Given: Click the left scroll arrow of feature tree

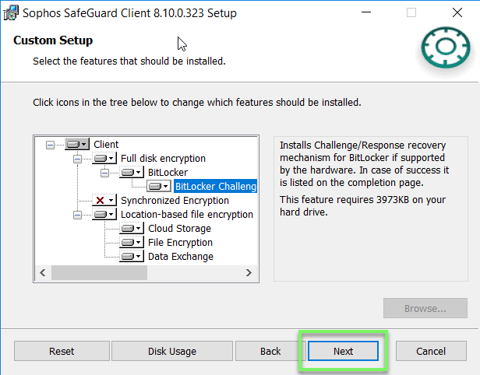Looking at the screenshot, I should coord(43,272).
